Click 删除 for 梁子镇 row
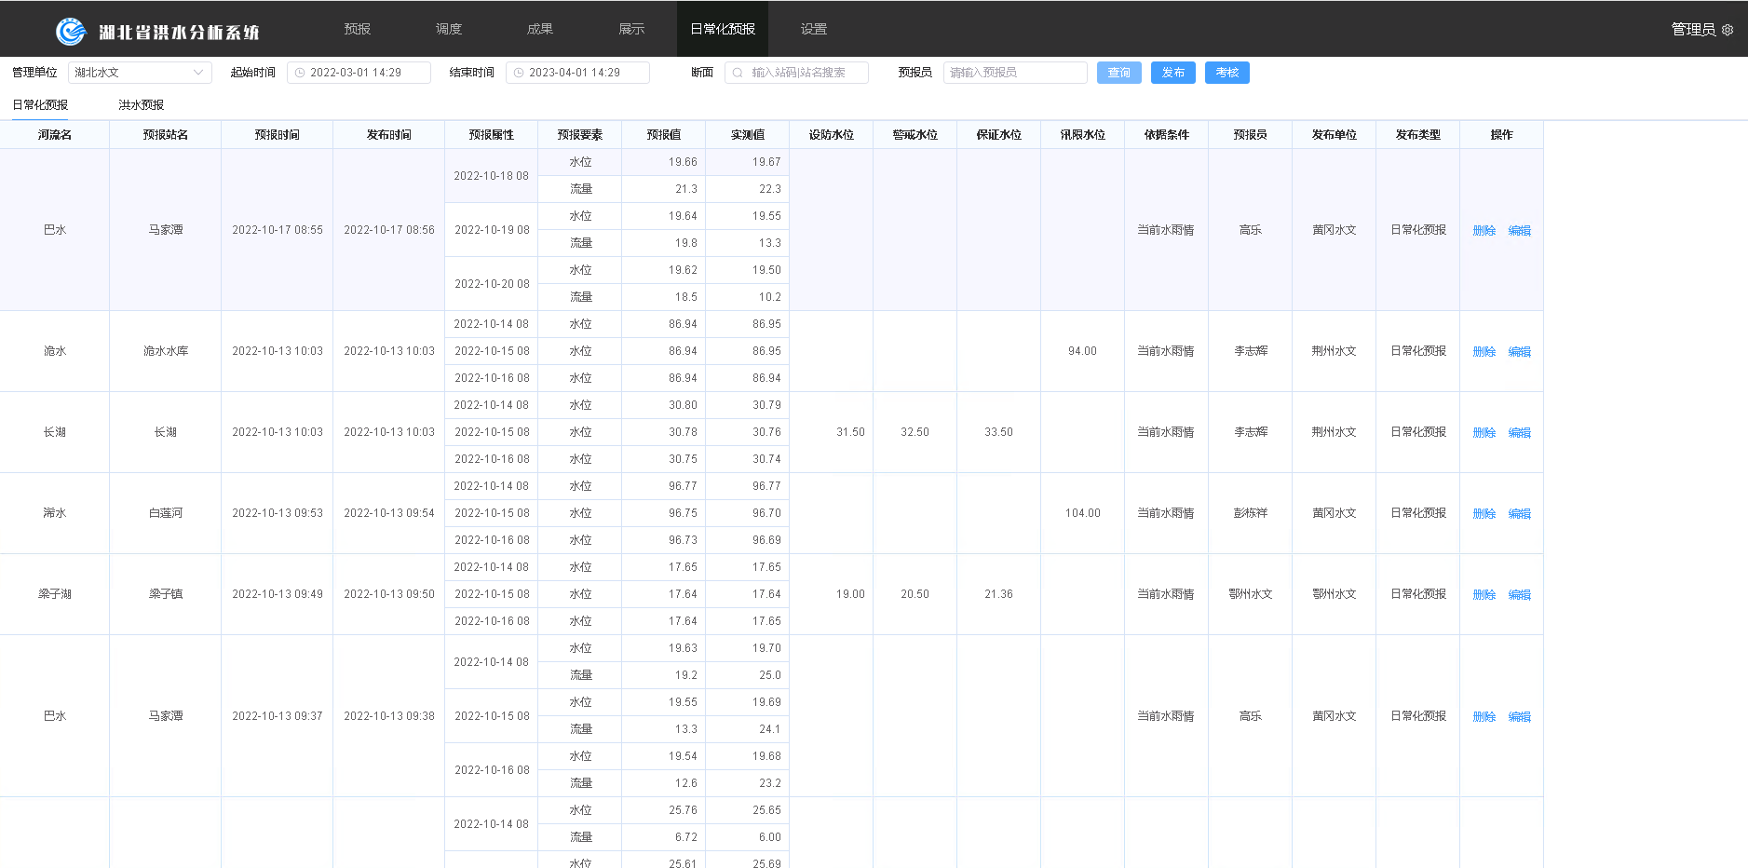The height and width of the screenshot is (868, 1748). [1484, 595]
